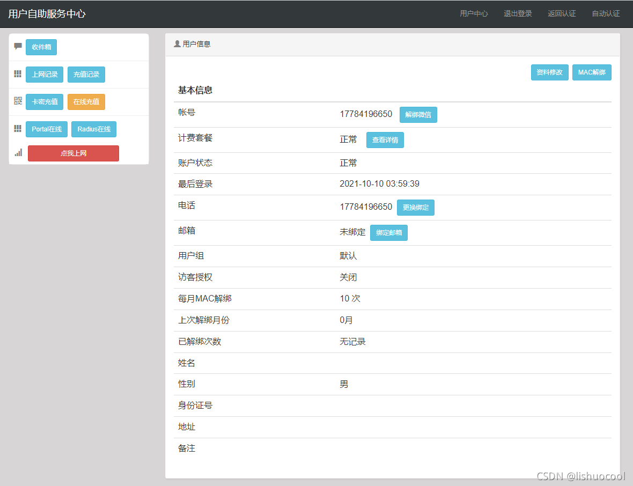Viewport: 633px width, 486px height.
Task: Click 自动认证 in top navigation
Action: point(606,14)
